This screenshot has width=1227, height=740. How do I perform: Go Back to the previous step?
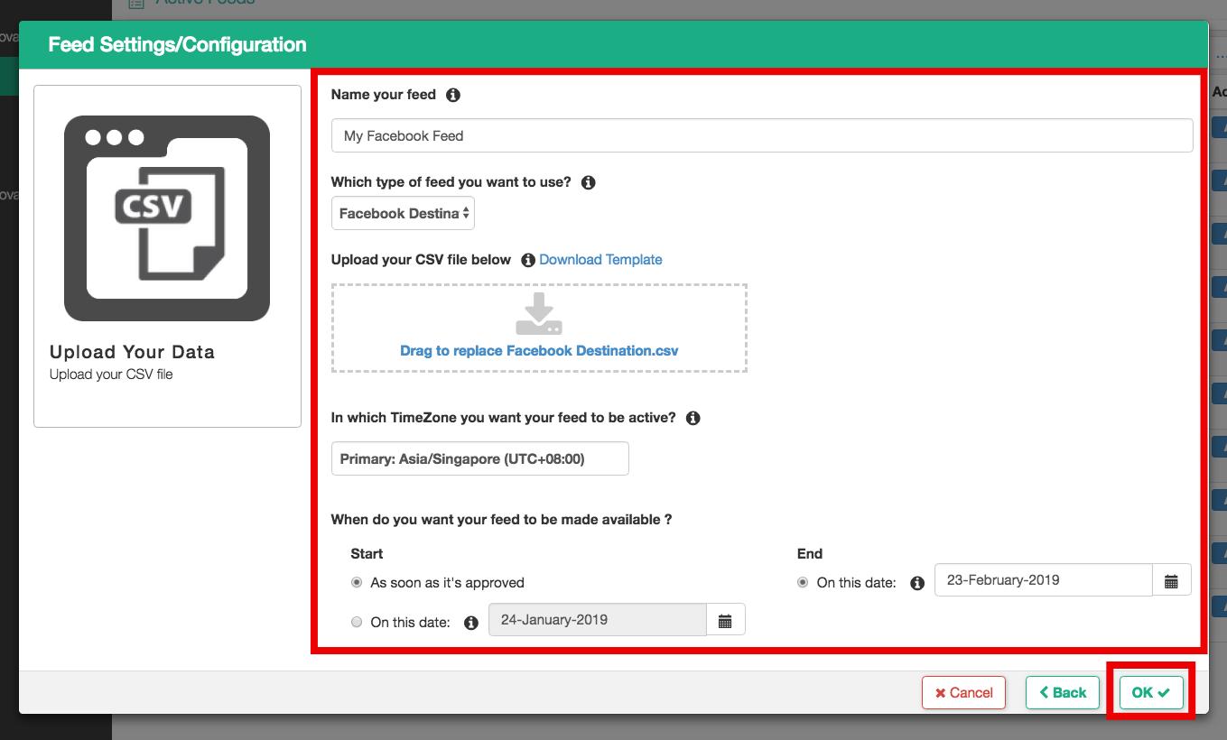[1063, 692]
